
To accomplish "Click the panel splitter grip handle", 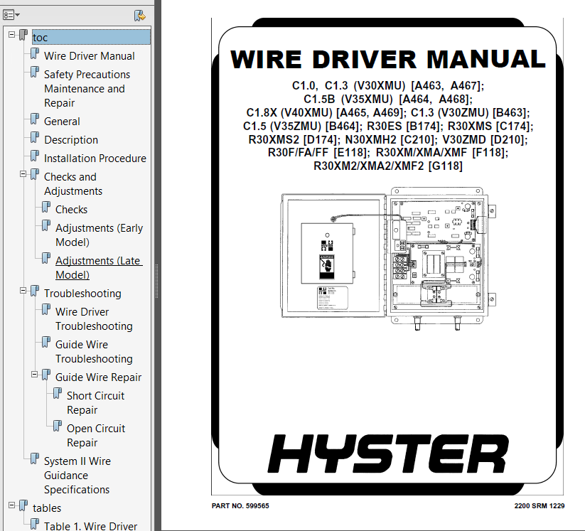I will pyautogui.click(x=156, y=281).
